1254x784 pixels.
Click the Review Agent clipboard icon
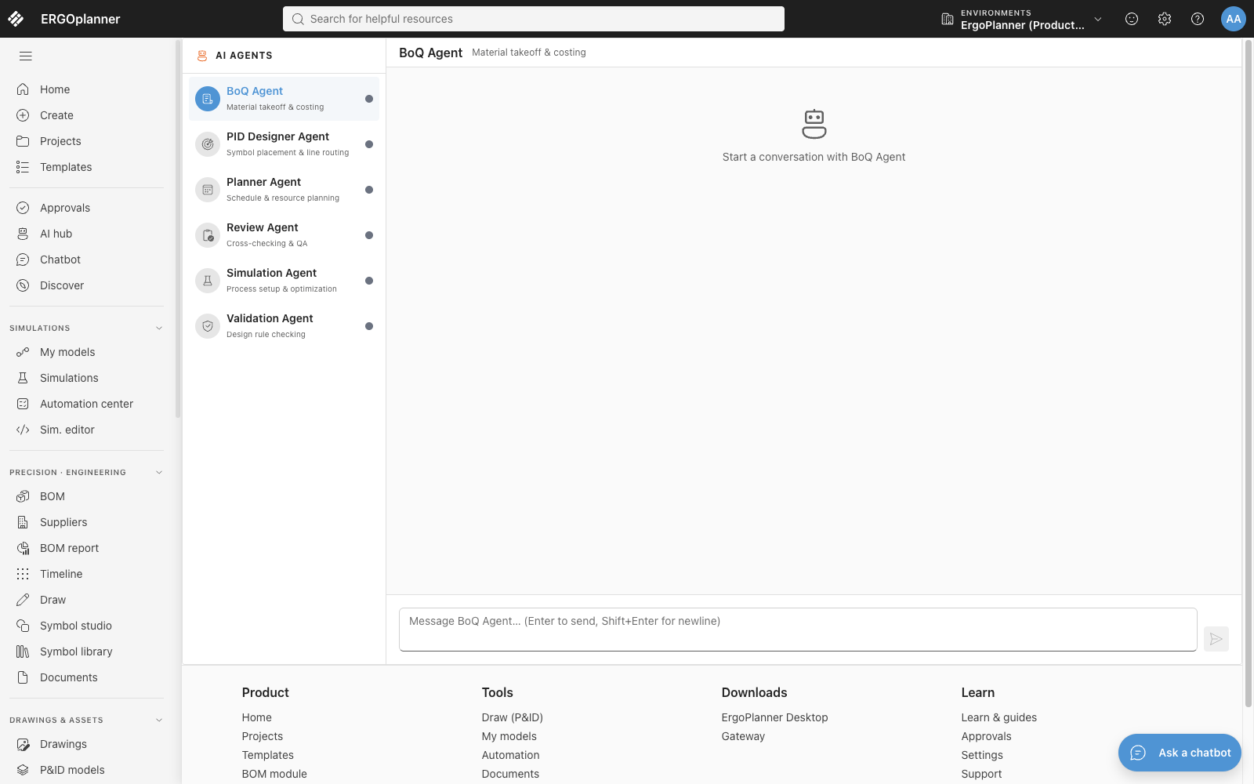click(208, 235)
